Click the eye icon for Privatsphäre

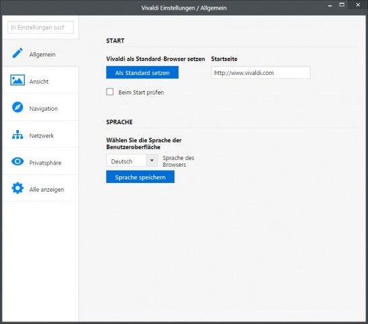click(18, 161)
